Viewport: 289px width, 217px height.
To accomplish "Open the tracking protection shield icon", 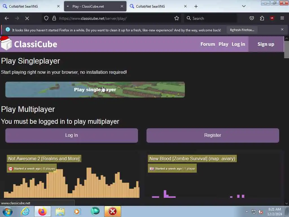I will pos(46,18).
